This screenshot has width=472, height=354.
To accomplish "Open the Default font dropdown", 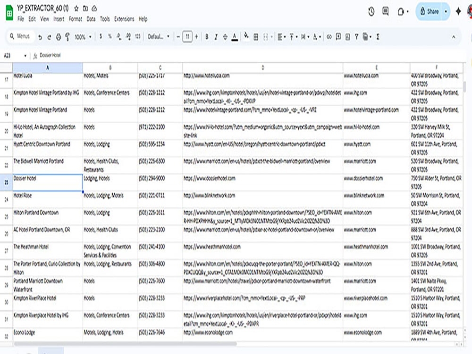I will [x=159, y=37].
